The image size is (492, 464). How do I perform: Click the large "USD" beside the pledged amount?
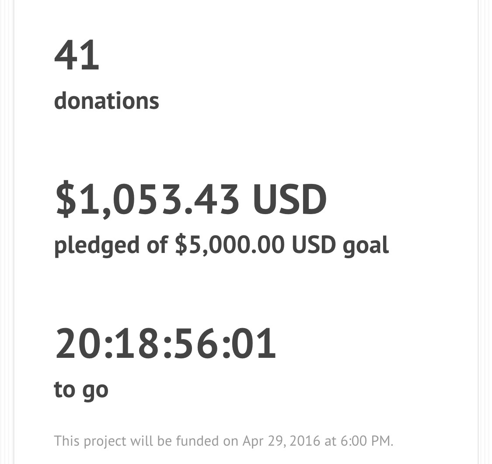(x=290, y=200)
